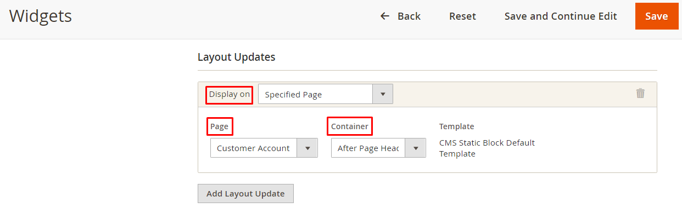Click the arrow beside Customer Account
This screenshot has width=682, height=208.
coord(308,148)
